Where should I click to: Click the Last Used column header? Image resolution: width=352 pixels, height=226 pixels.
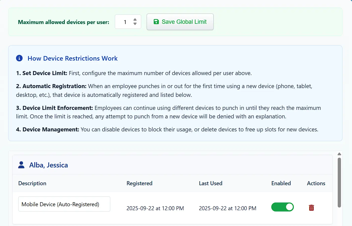[x=211, y=183]
